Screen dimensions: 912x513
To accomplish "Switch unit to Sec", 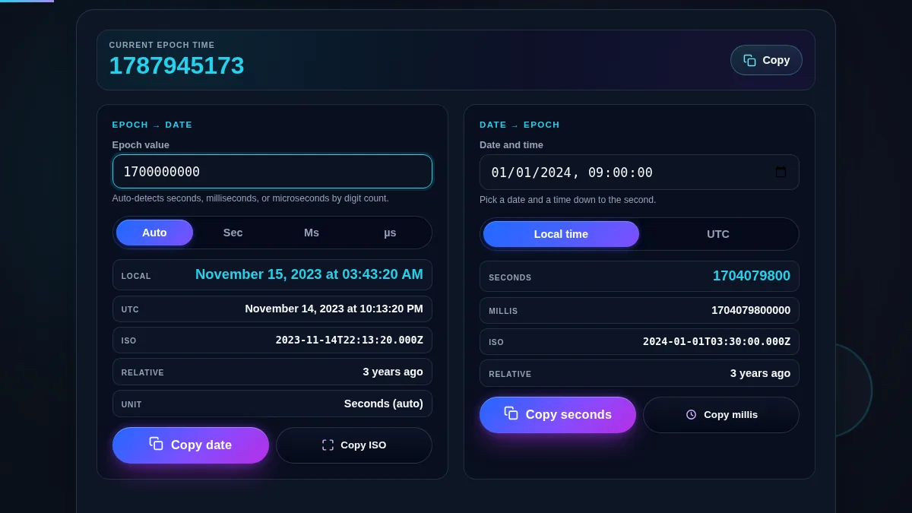I will click(x=233, y=233).
